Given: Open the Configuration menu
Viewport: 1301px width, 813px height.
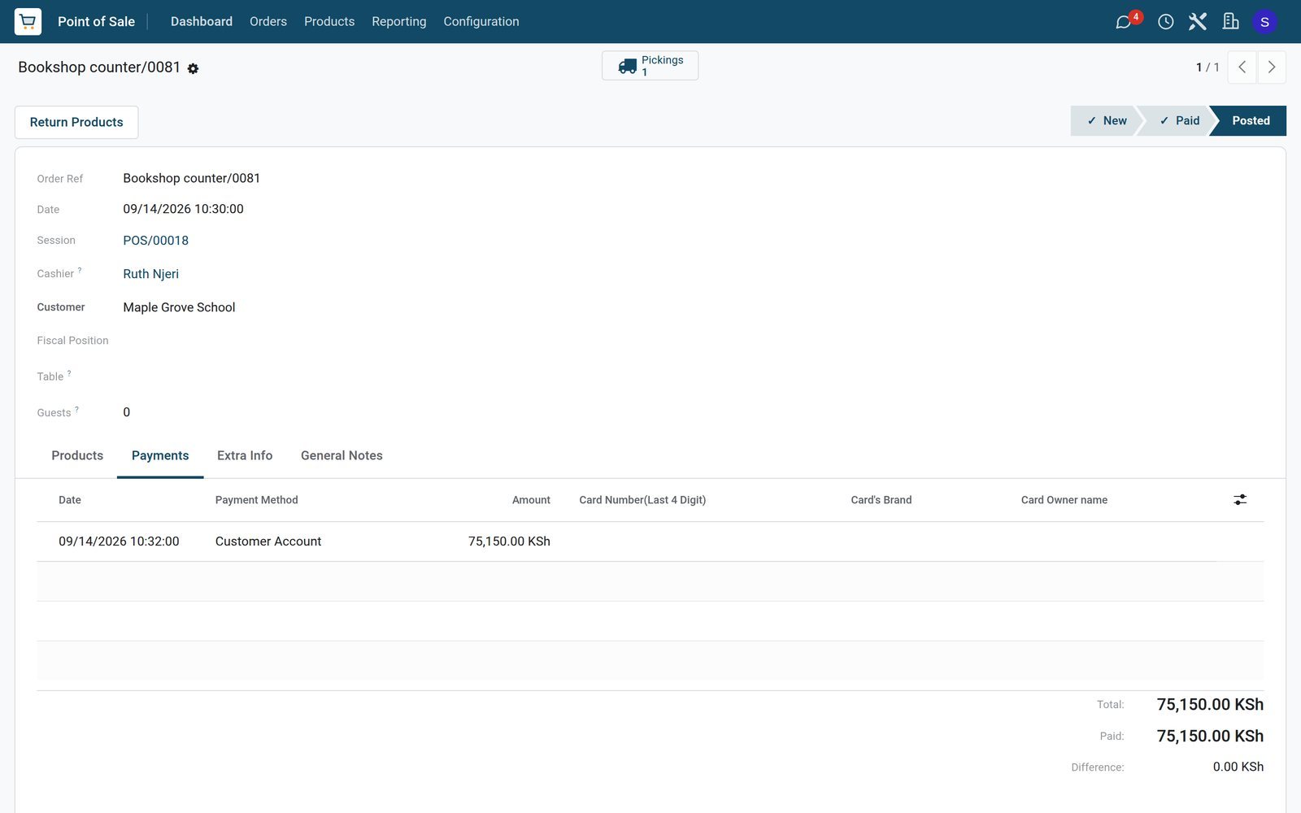Looking at the screenshot, I should pos(481,21).
